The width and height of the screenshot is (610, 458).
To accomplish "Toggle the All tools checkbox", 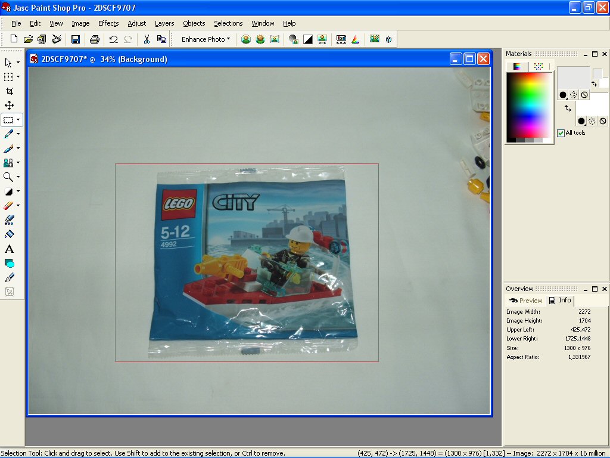I will coord(561,133).
